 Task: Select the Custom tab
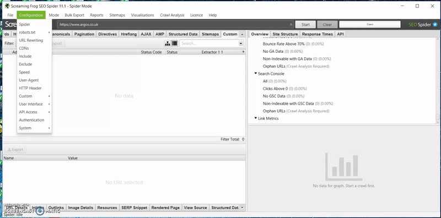tap(230, 34)
